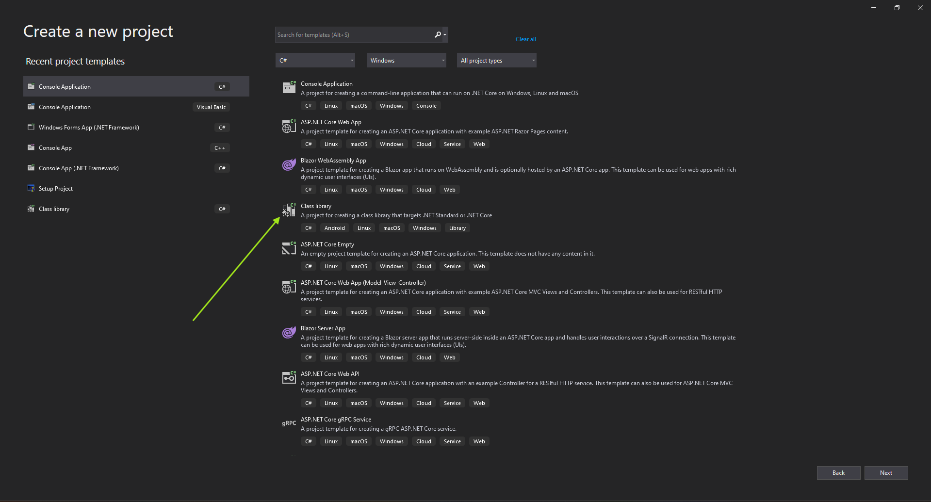
Task: Select recent Windows Forms App (.NET Framework)
Action: click(136, 127)
